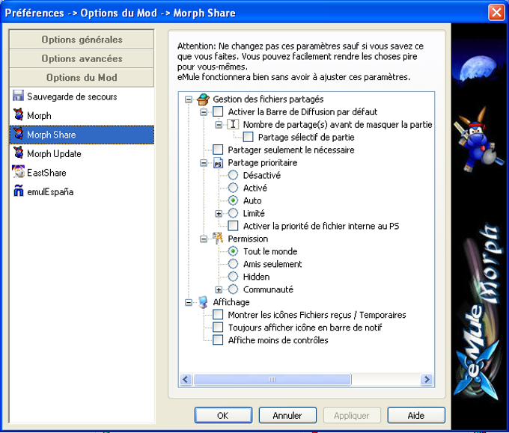This screenshot has height=433, width=509.
Task: Collapse the Affichage node
Action: 189,302
